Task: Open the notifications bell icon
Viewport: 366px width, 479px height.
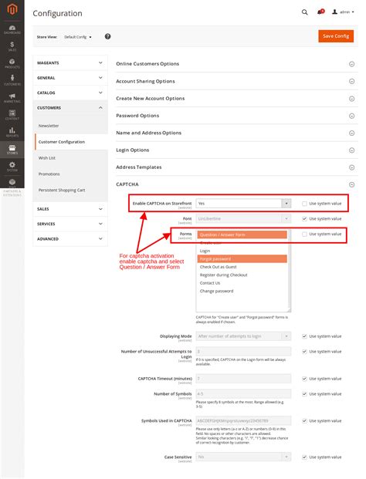Action: point(320,12)
